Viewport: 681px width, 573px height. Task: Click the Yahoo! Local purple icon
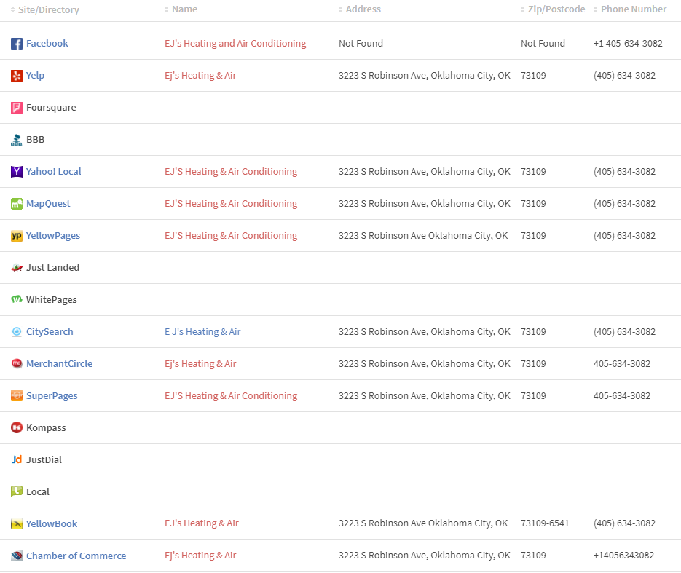[17, 172]
